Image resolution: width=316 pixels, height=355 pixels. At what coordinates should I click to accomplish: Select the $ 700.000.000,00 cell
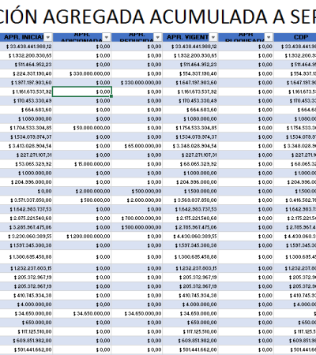137,219
